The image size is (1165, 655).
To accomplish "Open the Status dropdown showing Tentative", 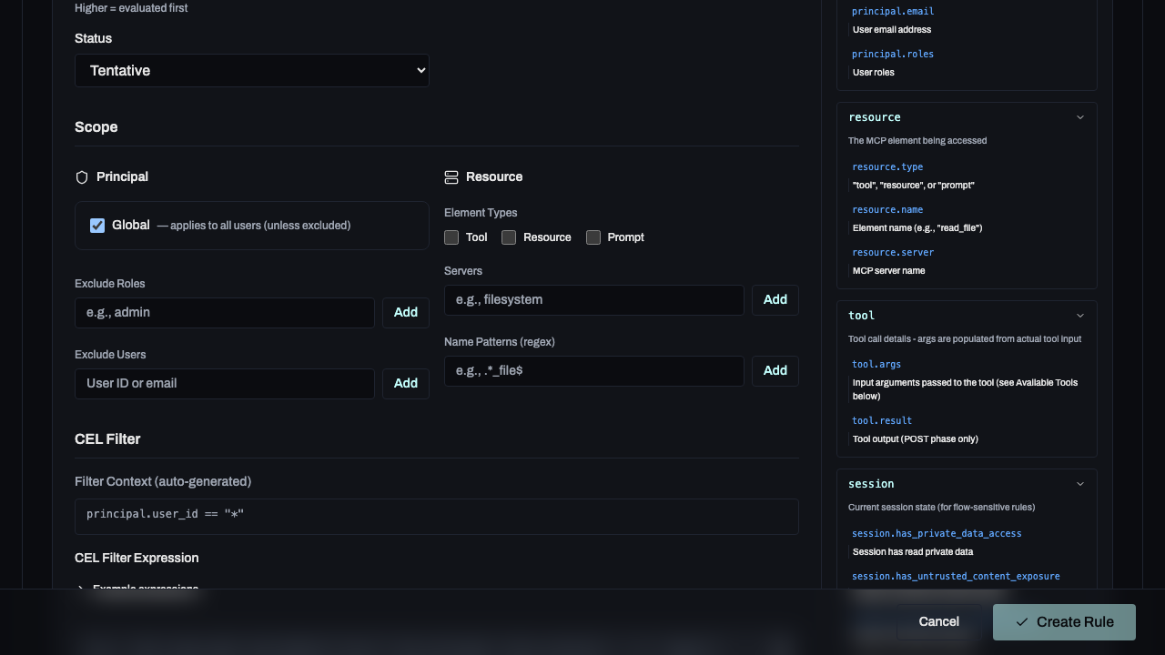I will click(251, 70).
